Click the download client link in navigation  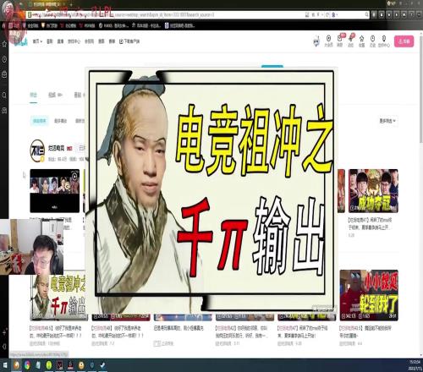(x=129, y=41)
